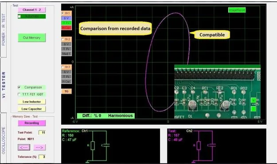The image size is (277, 164).
Task: Select the Gr.3 channel option
Action: pyautogui.click(x=63, y=67)
